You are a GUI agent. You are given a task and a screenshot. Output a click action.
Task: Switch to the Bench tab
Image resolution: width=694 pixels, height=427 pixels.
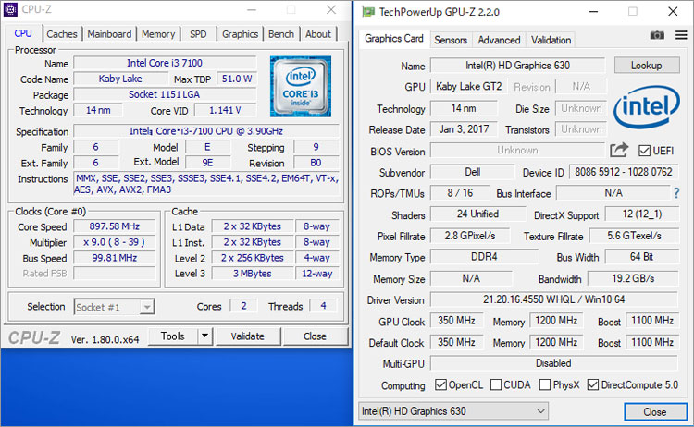(281, 34)
